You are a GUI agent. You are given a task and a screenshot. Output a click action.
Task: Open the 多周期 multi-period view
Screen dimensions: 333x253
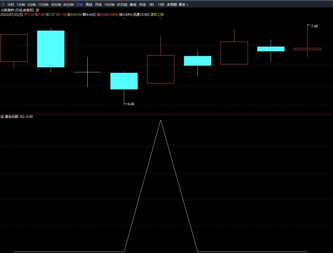tap(172, 4)
